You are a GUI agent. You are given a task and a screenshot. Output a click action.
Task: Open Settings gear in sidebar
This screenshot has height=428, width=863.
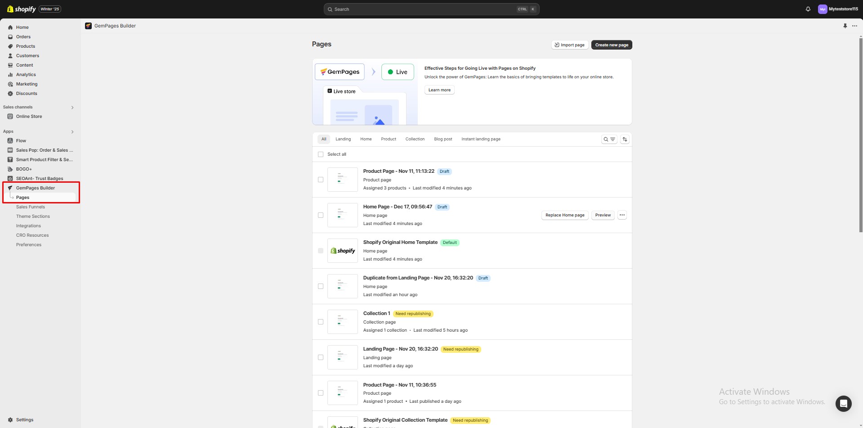(x=10, y=419)
